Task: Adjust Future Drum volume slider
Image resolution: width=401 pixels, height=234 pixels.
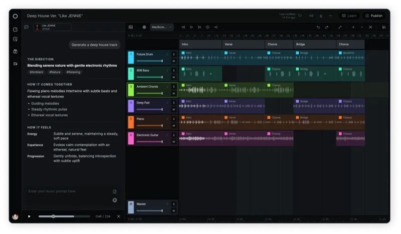Action: 149,61
